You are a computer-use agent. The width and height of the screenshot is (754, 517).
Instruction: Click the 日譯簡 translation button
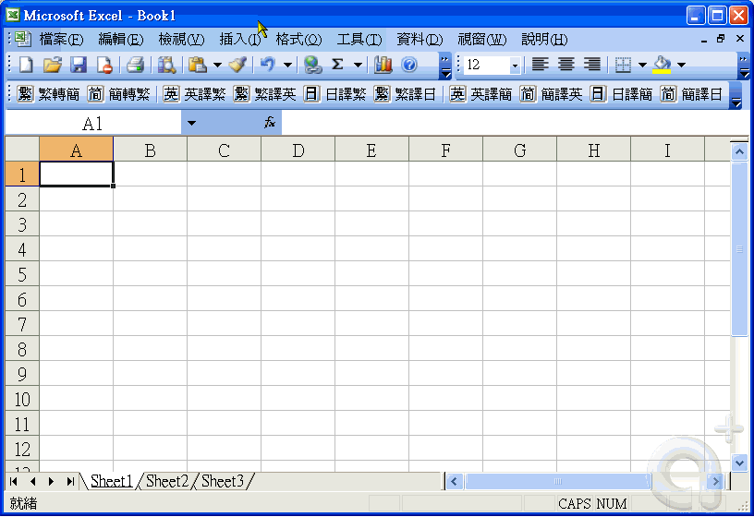tap(622, 94)
